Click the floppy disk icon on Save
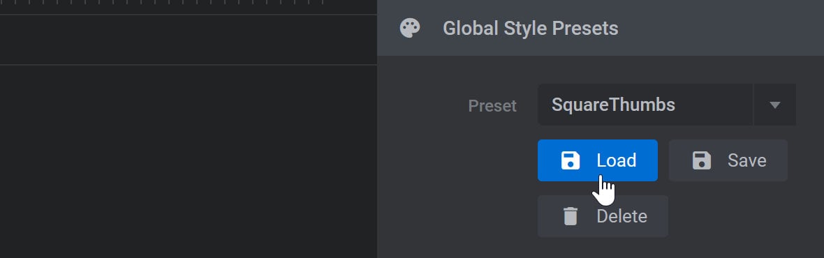824x258 pixels. 702,160
